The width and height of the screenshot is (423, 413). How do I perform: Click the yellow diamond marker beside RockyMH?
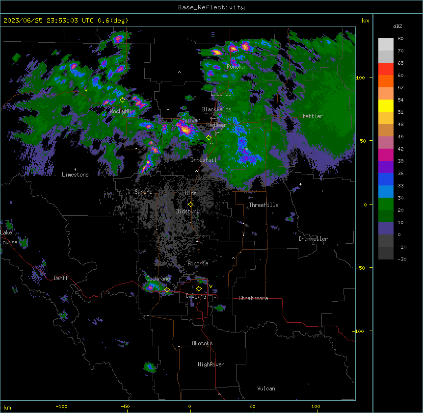122,100
